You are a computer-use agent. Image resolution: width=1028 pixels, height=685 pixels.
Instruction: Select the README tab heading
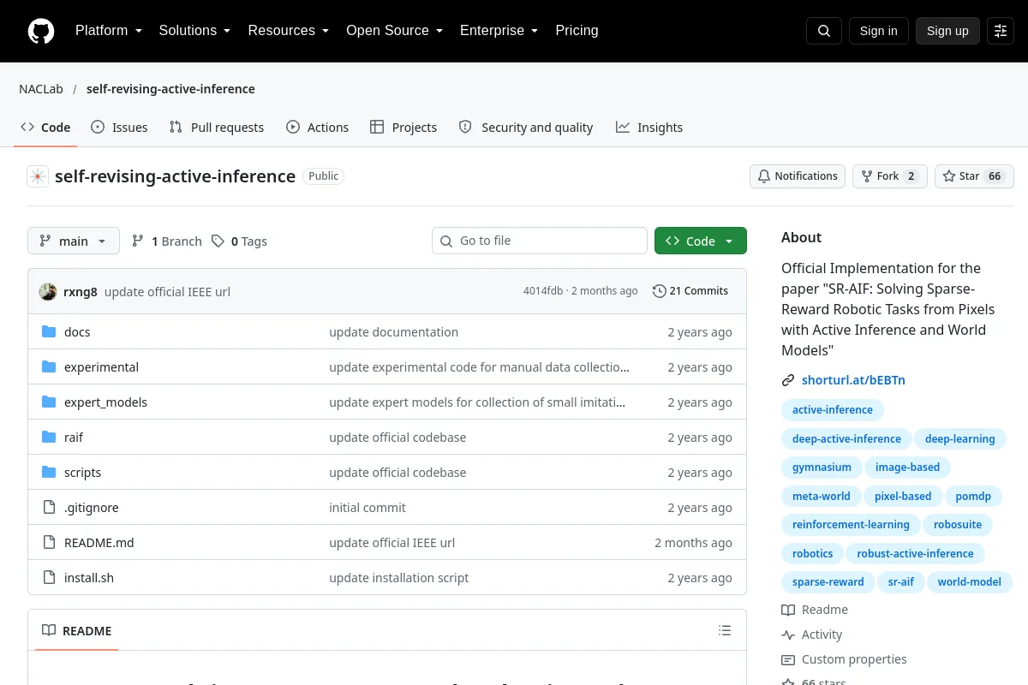click(x=77, y=631)
